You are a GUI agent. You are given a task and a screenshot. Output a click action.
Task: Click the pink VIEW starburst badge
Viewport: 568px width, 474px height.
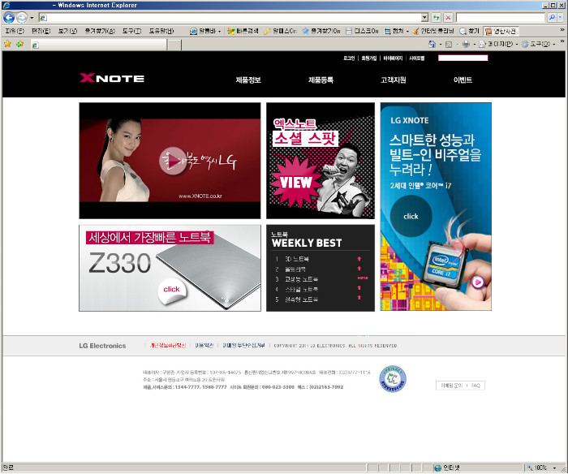pyautogui.click(x=295, y=182)
